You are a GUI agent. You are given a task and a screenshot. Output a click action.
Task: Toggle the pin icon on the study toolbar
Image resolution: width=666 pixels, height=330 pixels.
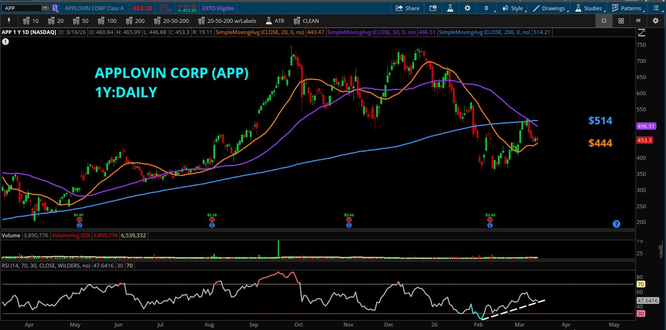pos(8,21)
